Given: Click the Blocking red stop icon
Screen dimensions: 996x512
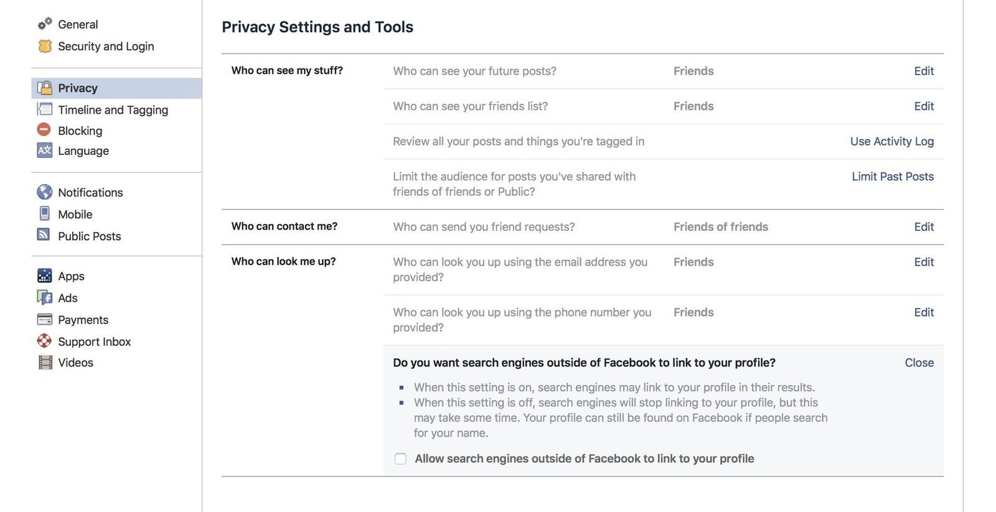Looking at the screenshot, I should [x=44, y=130].
